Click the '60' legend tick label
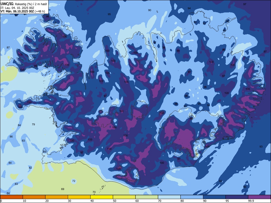The height and width of the screenshot is (203, 271). point(137,201)
